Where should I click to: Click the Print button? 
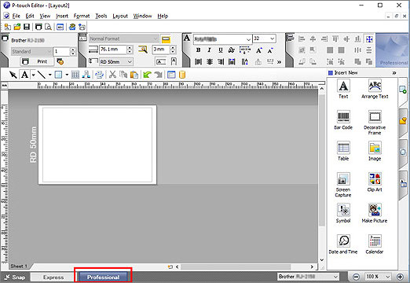[37, 61]
